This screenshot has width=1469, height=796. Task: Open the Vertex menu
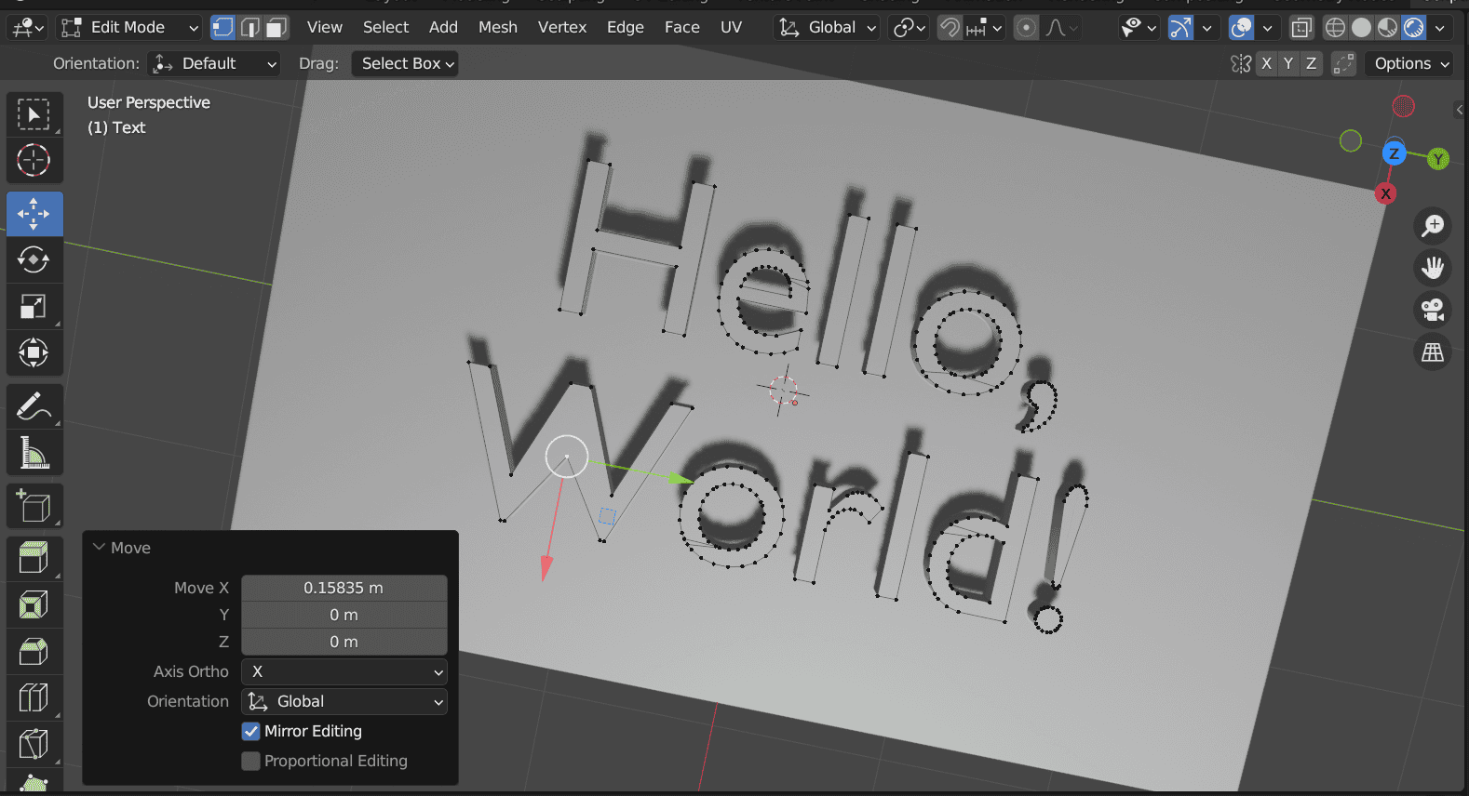click(x=562, y=28)
